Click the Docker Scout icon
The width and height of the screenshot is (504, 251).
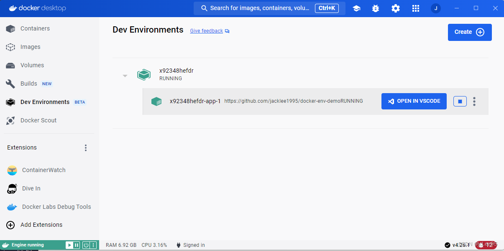(10, 121)
